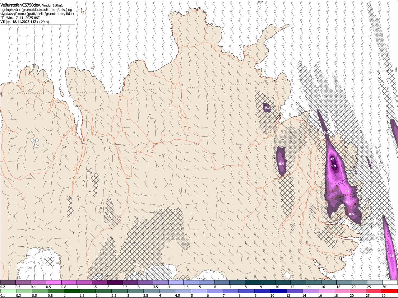
Task: Pick the 14 lavender swatch in the lower scale
Action: tap(310, 291)
